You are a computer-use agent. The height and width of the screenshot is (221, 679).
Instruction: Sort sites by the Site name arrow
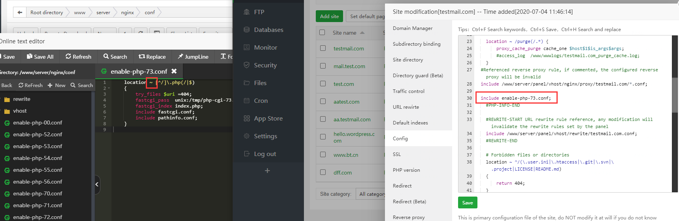coord(362,33)
